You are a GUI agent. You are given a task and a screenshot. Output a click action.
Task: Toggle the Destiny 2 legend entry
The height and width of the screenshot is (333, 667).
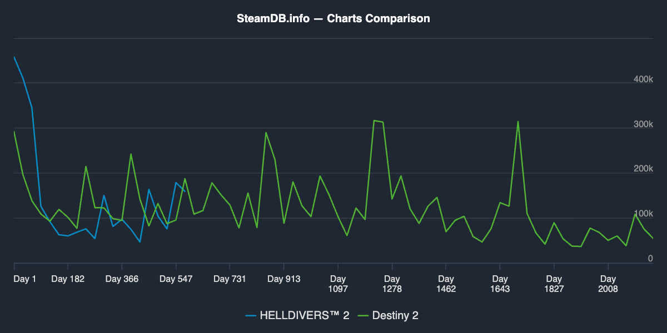(x=387, y=316)
